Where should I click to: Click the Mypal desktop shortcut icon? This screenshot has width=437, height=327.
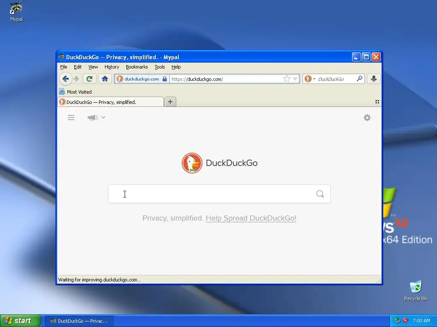16,11
